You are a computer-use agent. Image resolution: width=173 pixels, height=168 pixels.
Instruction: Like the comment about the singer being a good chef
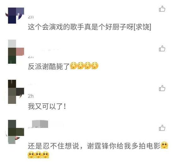tap(162, 9)
